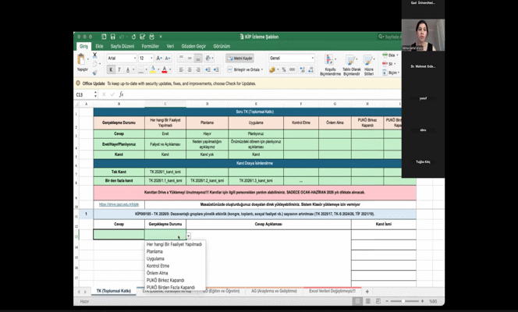Open the drive.gazi.edu.tr hyperlink

[x=119, y=204]
